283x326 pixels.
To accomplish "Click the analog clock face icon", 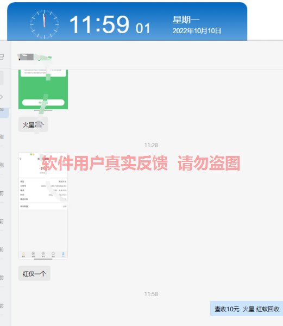I will [44, 24].
